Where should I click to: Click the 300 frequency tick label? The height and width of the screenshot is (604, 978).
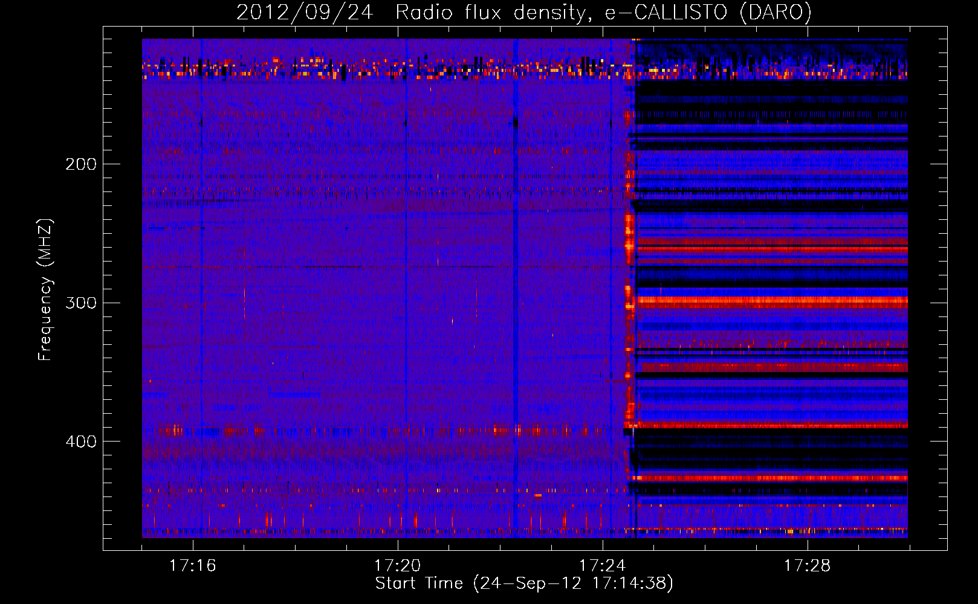(x=81, y=303)
